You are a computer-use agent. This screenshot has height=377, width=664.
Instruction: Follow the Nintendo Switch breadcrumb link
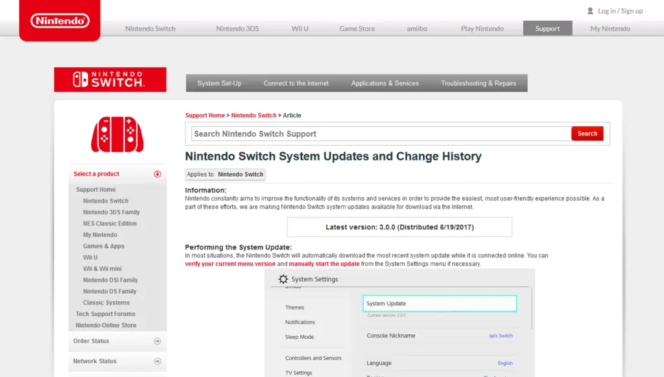coord(254,115)
